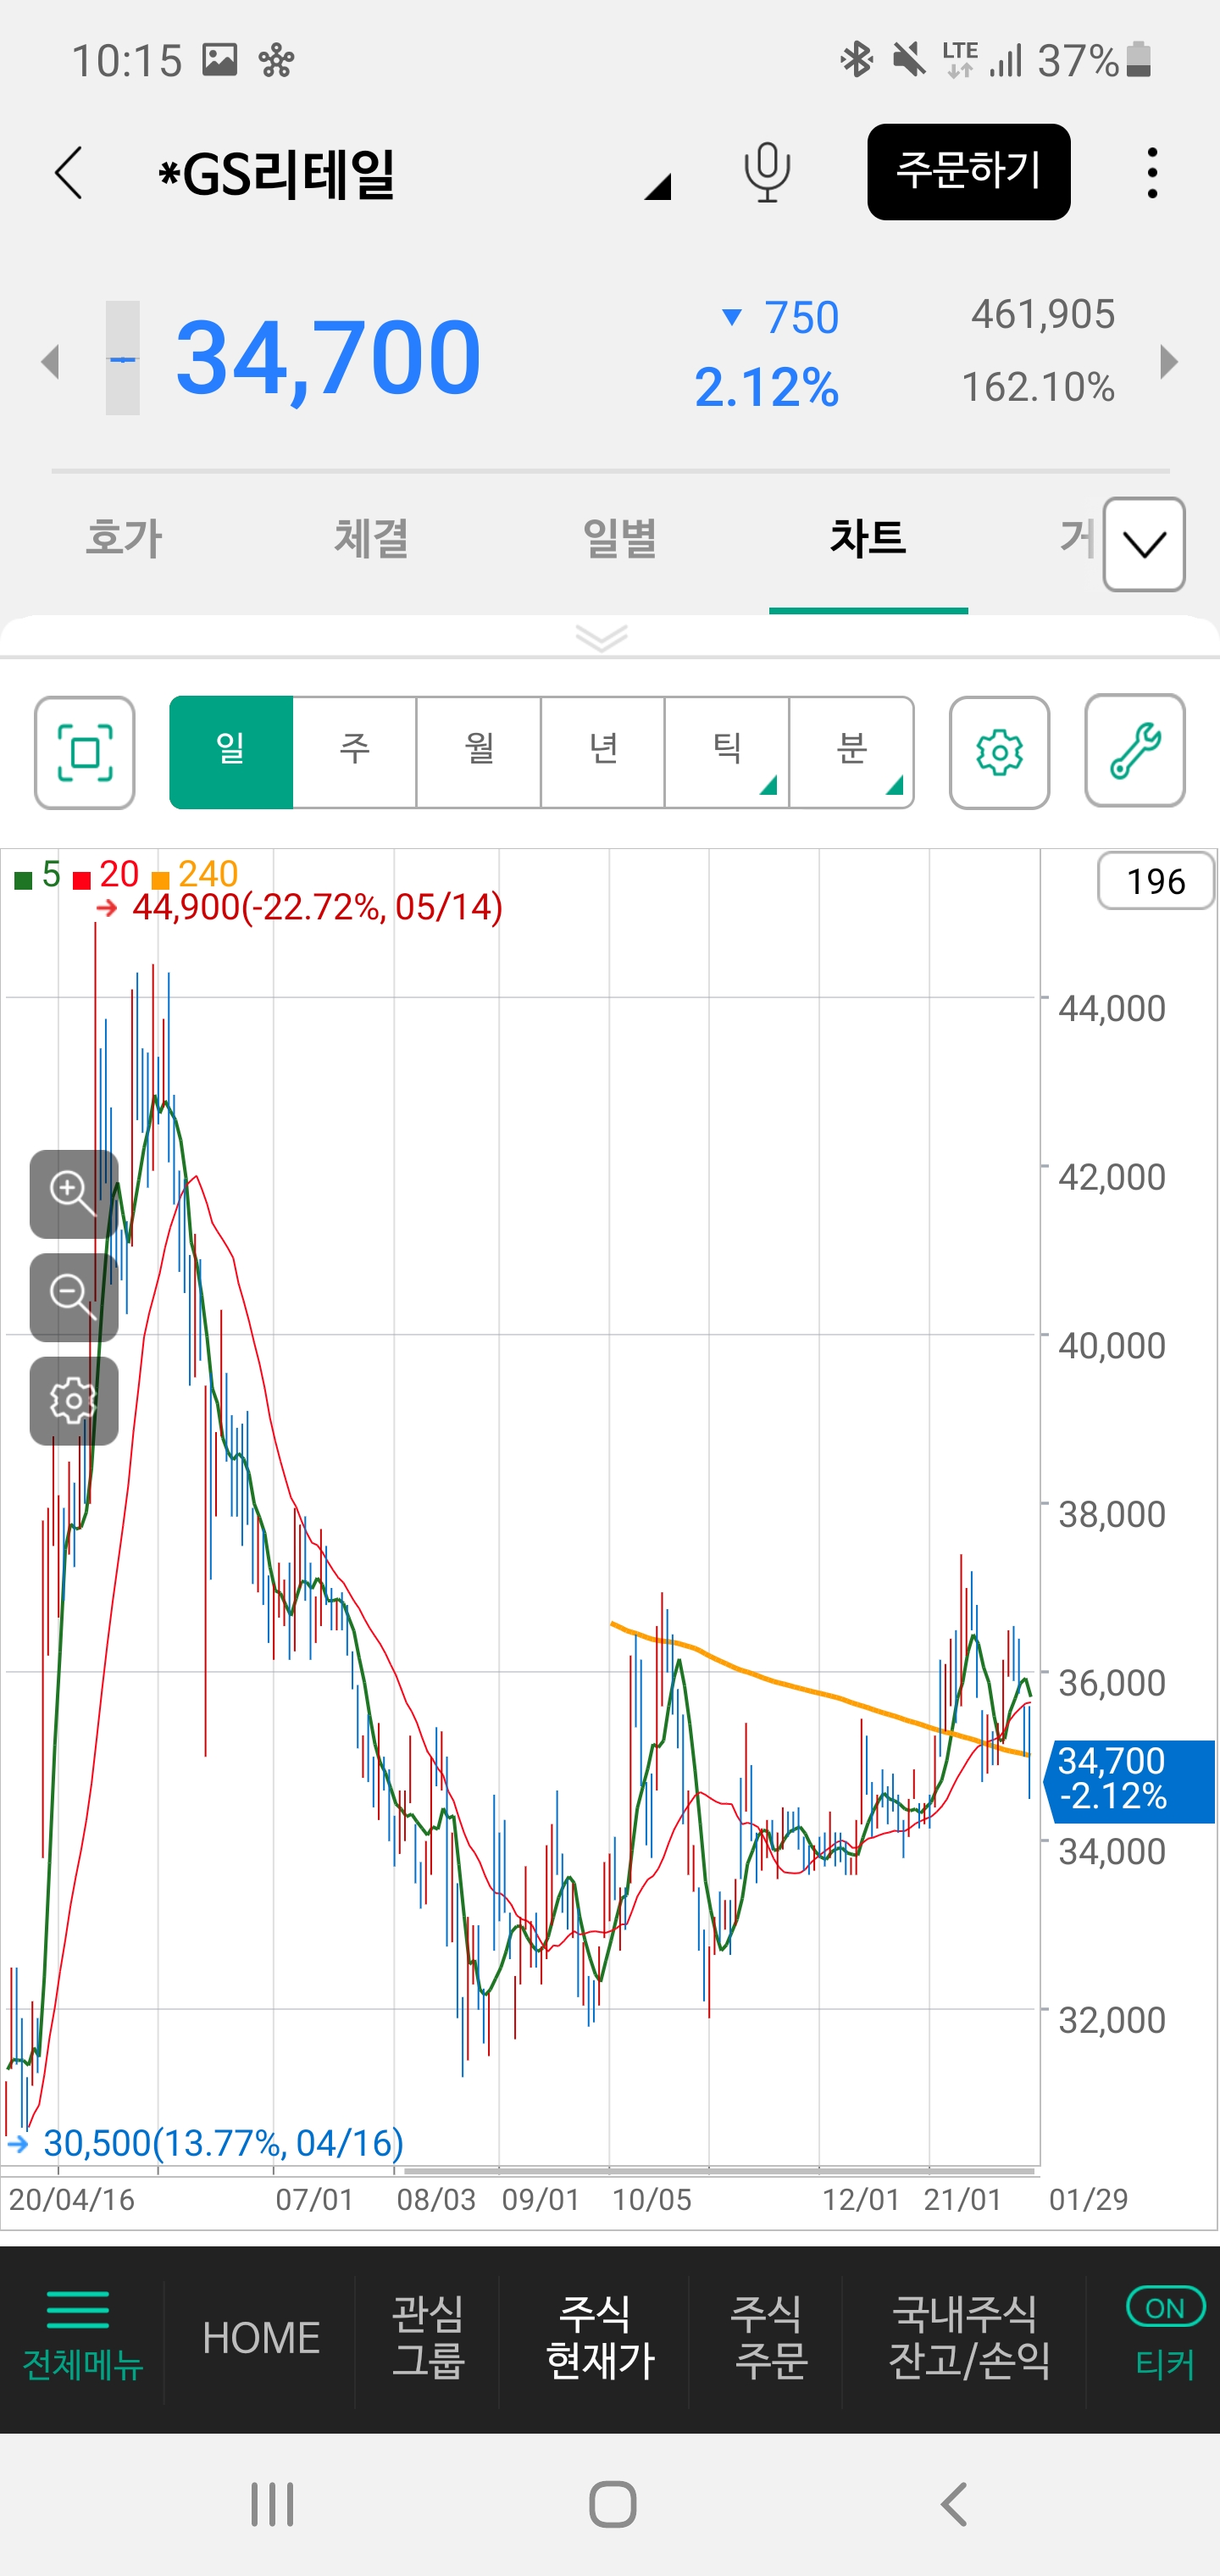Open the chart overlay gear settings
Image resolution: width=1220 pixels, height=2576 pixels.
pos(74,1401)
